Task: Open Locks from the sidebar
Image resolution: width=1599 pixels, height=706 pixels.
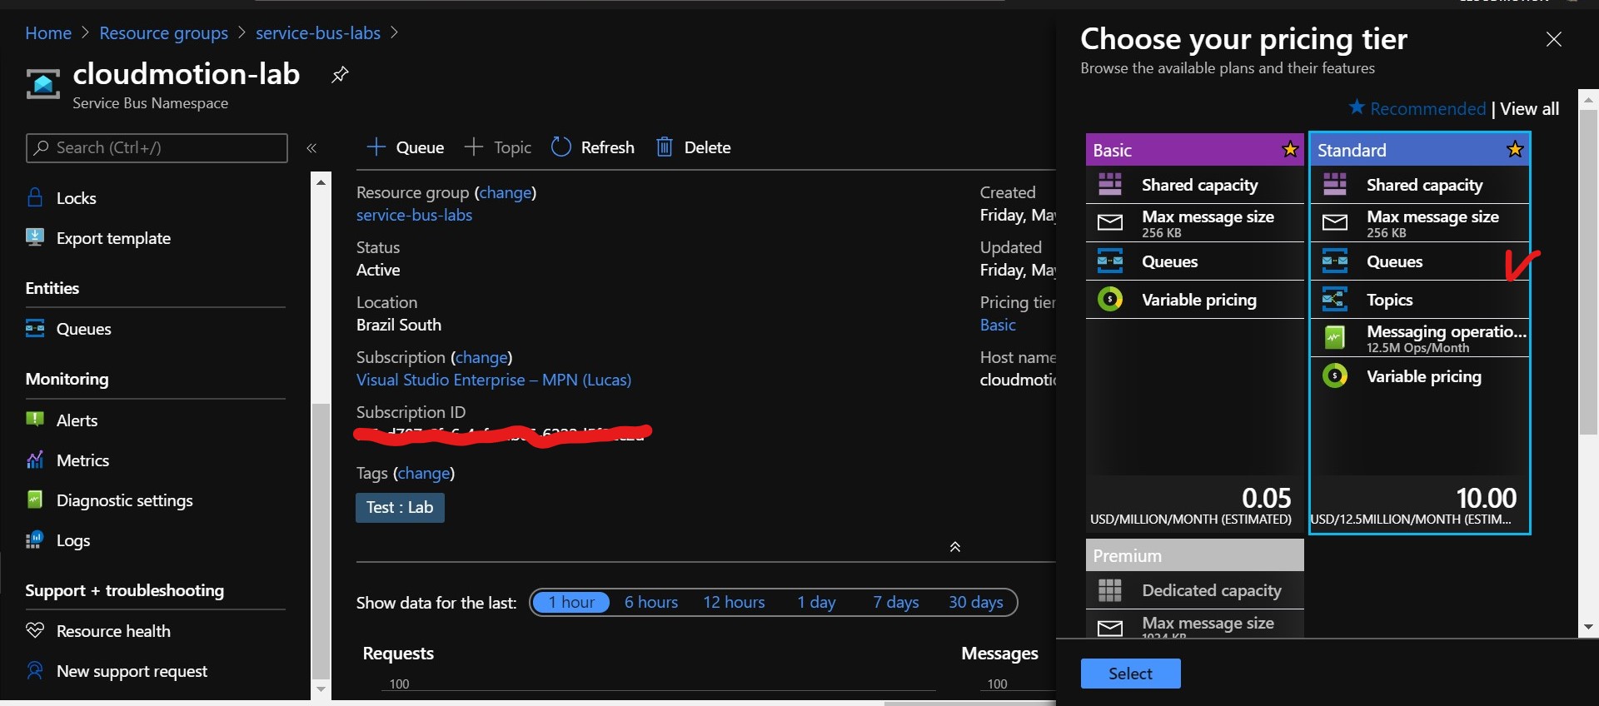Action: click(x=76, y=198)
